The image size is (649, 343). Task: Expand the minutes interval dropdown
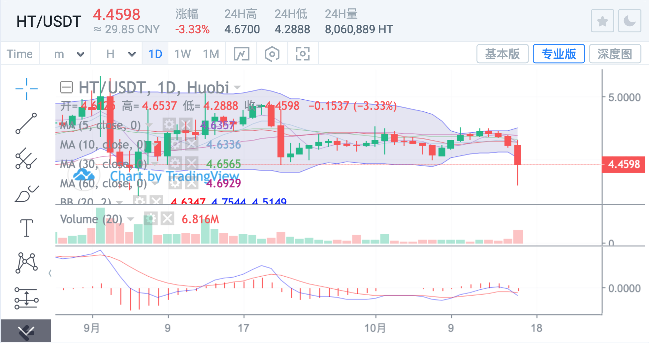pos(80,54)
